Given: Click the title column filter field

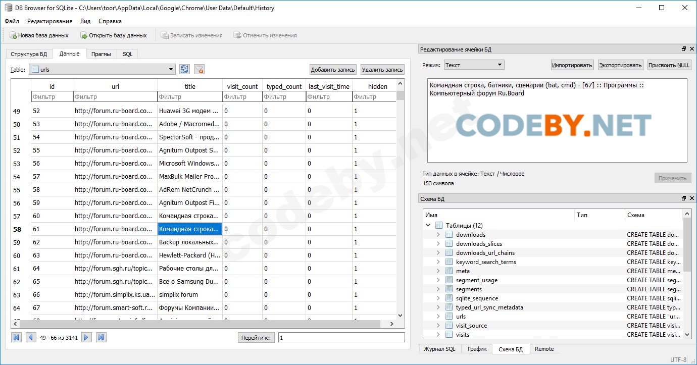Looking at the screenshot, I should (189, 96).
